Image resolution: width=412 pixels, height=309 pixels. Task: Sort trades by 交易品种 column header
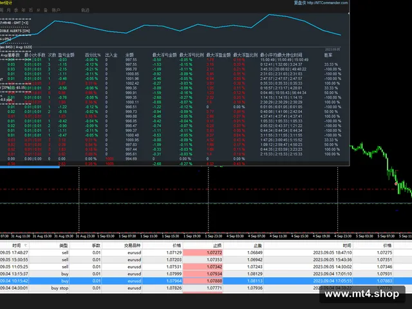pos(132,246)
